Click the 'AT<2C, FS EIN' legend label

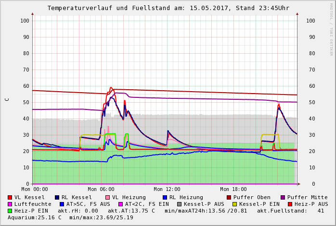147,204
